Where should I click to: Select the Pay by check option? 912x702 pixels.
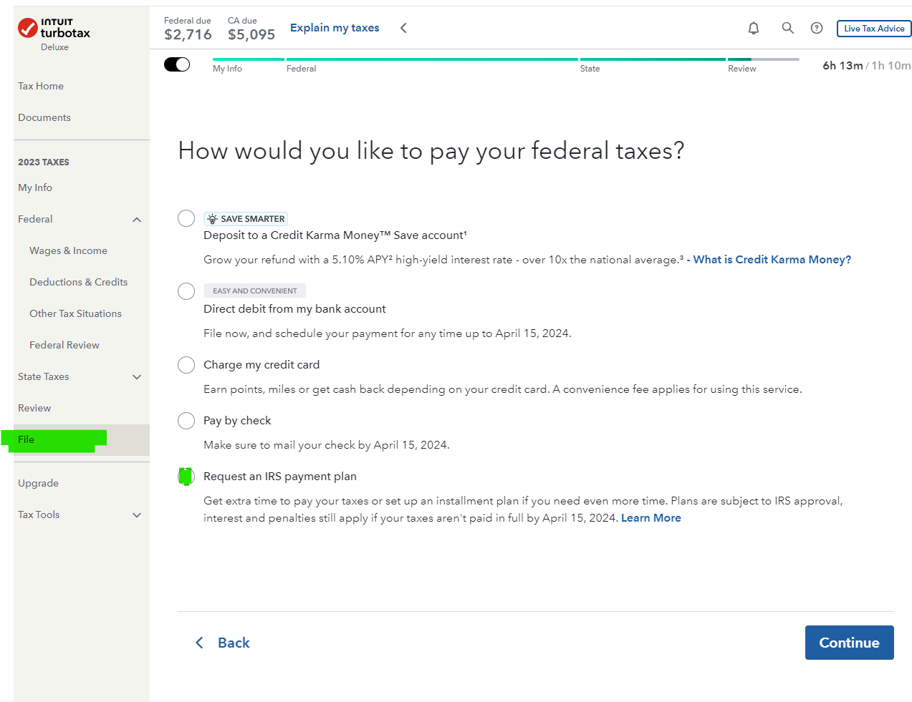186,421
